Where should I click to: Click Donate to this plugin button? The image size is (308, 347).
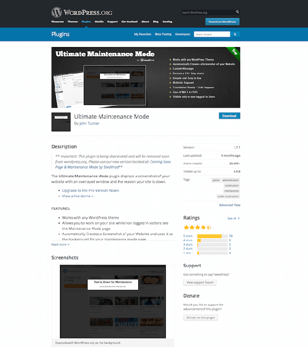click(x=201, y=317)
